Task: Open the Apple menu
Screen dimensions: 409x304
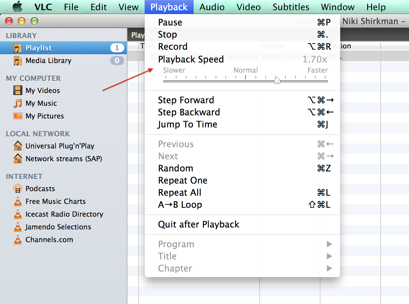Action: [x=17, y=6]
